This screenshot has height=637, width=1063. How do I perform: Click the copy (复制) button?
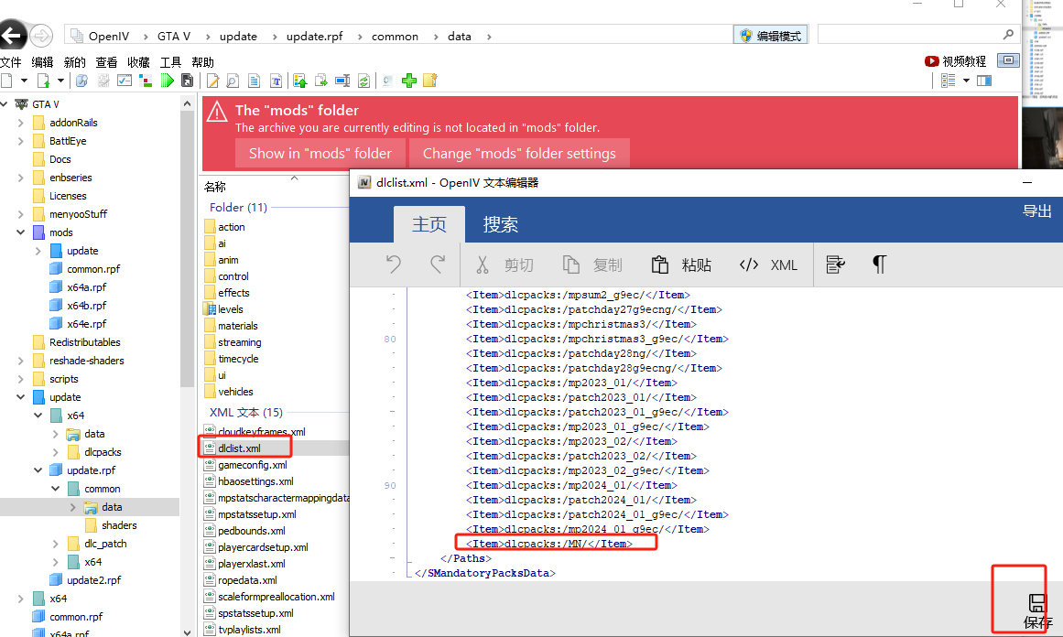pyautogui.click(x=591, y=265)
